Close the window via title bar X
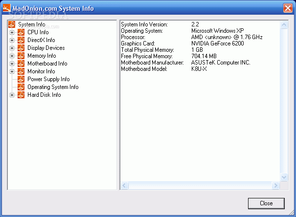The image size is (296, 217). pos(288,8)
